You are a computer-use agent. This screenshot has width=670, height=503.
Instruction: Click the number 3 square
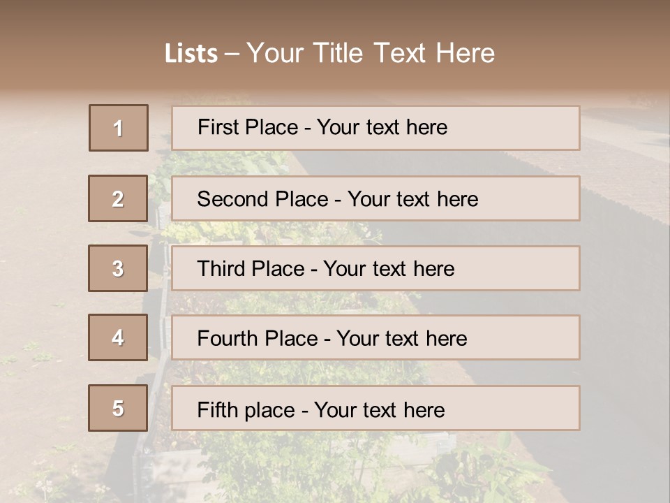(x=118, y=268)
